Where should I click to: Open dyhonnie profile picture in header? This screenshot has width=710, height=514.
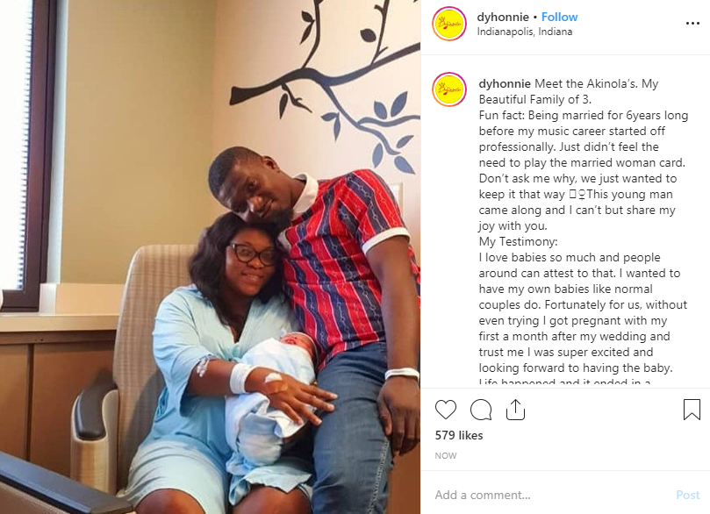point(449,24)
